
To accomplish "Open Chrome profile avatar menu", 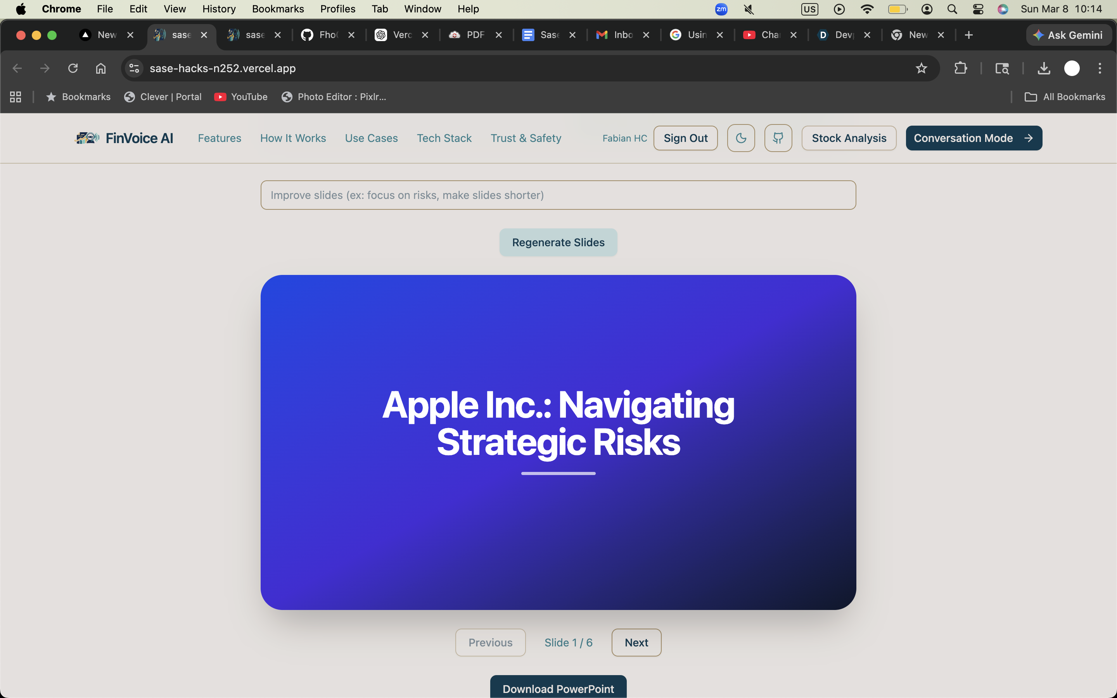I will pos(1072,68).
